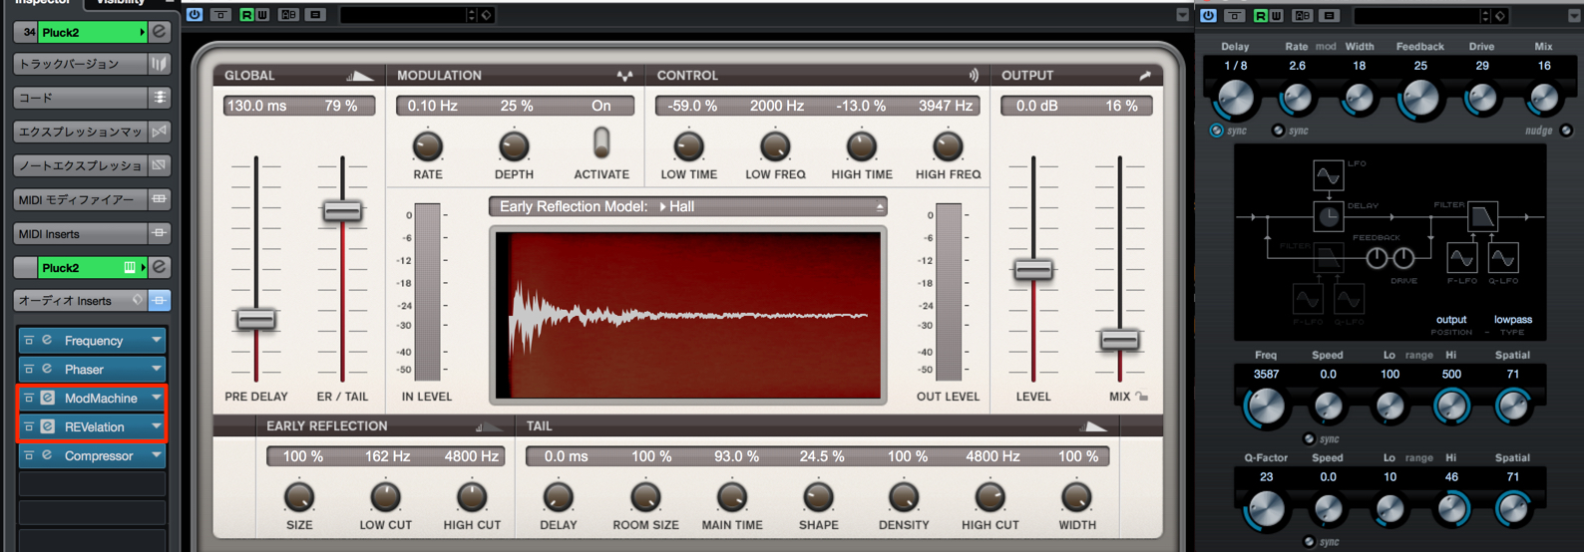Viewport: 1584px width, 552px height.
Task: Enable the Delay sync toggle
Action: 1216,131
